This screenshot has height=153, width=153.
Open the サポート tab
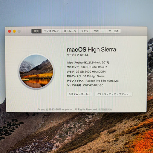point(98,31)
